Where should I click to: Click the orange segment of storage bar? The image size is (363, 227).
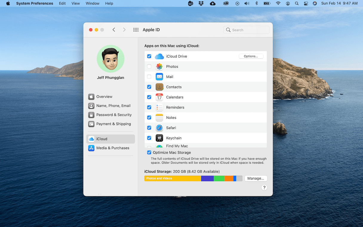pos(229,178)
